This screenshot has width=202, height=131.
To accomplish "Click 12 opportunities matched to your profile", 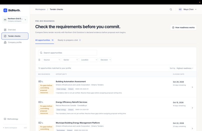I will (x=55, y=68).
